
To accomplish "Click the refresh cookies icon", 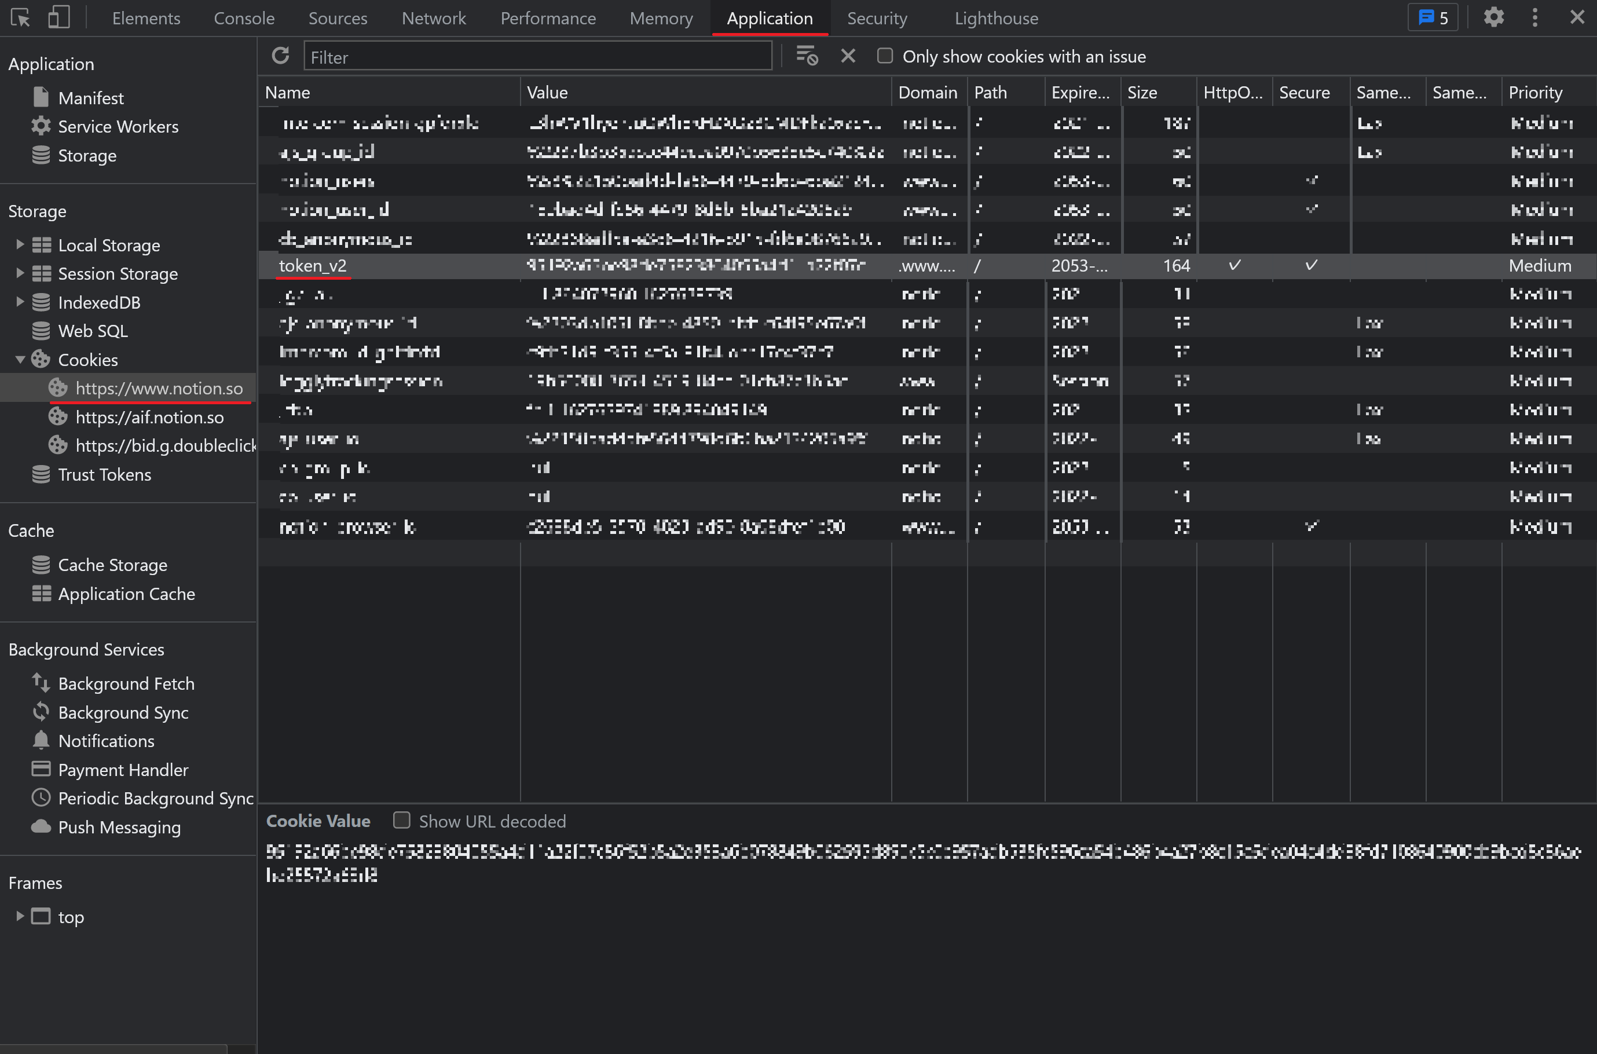I will (x=280, y=56).
